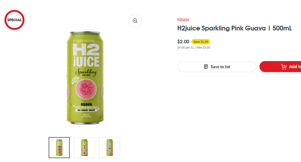Click the pink guava fruit on the can
The width and height of the screenshot is (301, 162).
point(86,88)
